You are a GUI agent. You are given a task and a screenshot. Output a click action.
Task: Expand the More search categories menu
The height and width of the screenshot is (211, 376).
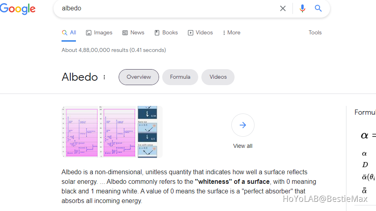coord(231,33)
